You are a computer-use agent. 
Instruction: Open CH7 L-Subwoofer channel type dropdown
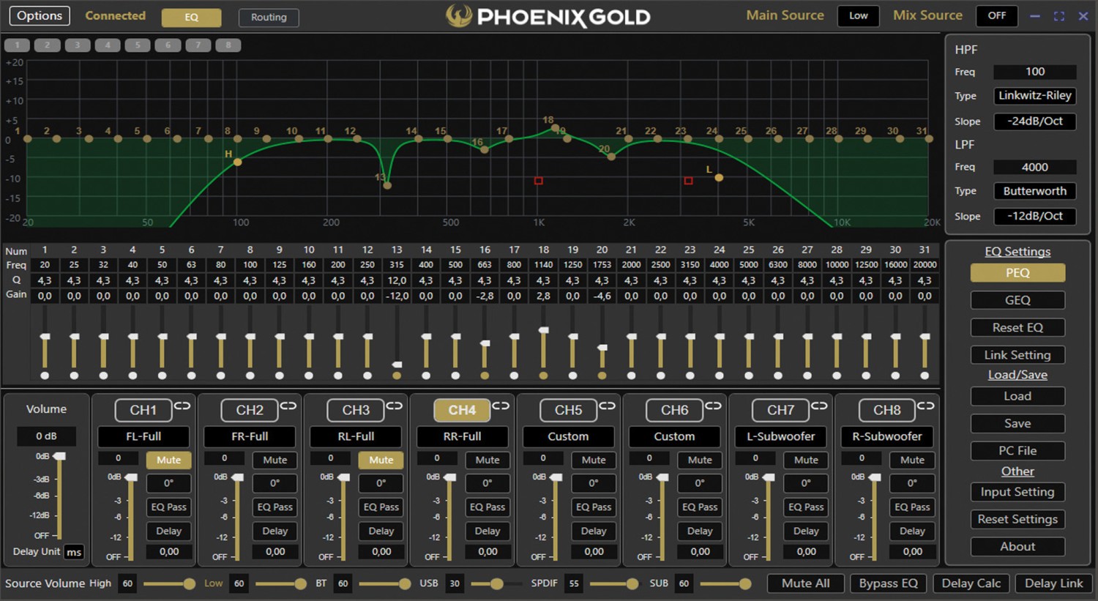(x=780, y=436)
